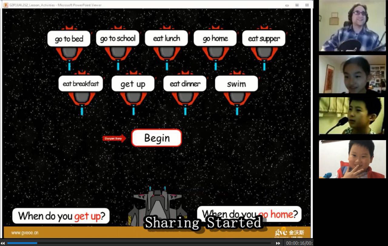Image resolution: width=388 pixels, height=246 pixels.
Task: Click the rewind icon in playback bar
Action: [x=3, y=243]
